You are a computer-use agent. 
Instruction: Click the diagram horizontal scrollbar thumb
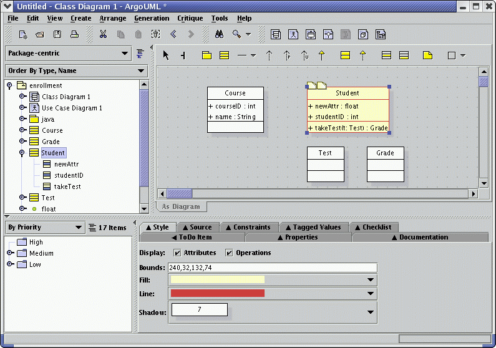(179, 193)
